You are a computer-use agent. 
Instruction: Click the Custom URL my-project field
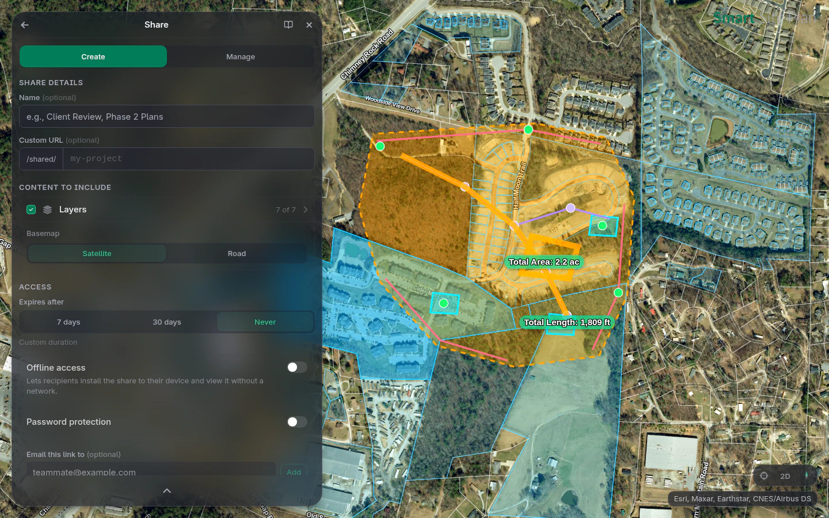pos(189,159)
